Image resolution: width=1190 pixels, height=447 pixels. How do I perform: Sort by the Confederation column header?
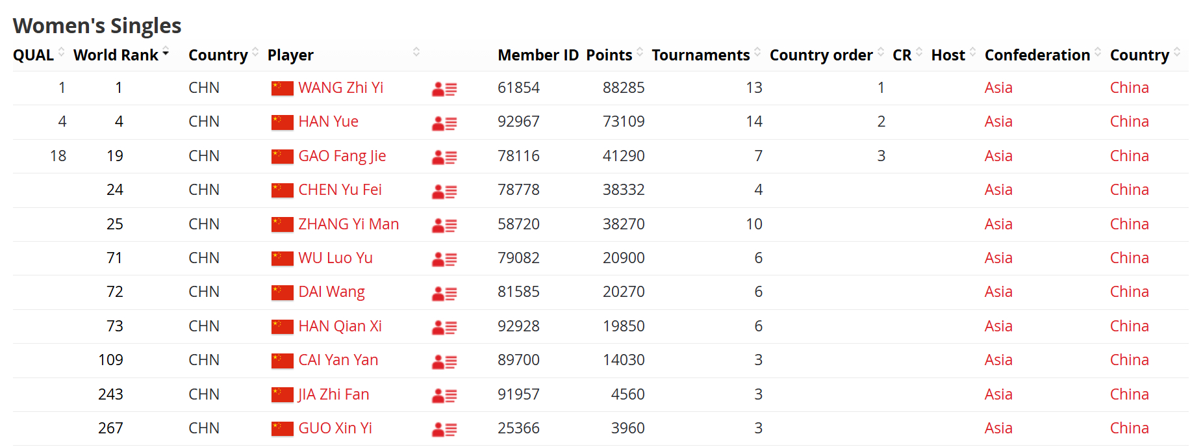(x=1043, y=55)
